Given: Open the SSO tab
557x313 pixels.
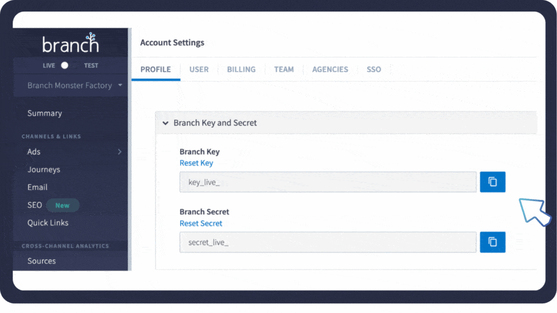Looking at the screenshot, I should coord(374,70).
